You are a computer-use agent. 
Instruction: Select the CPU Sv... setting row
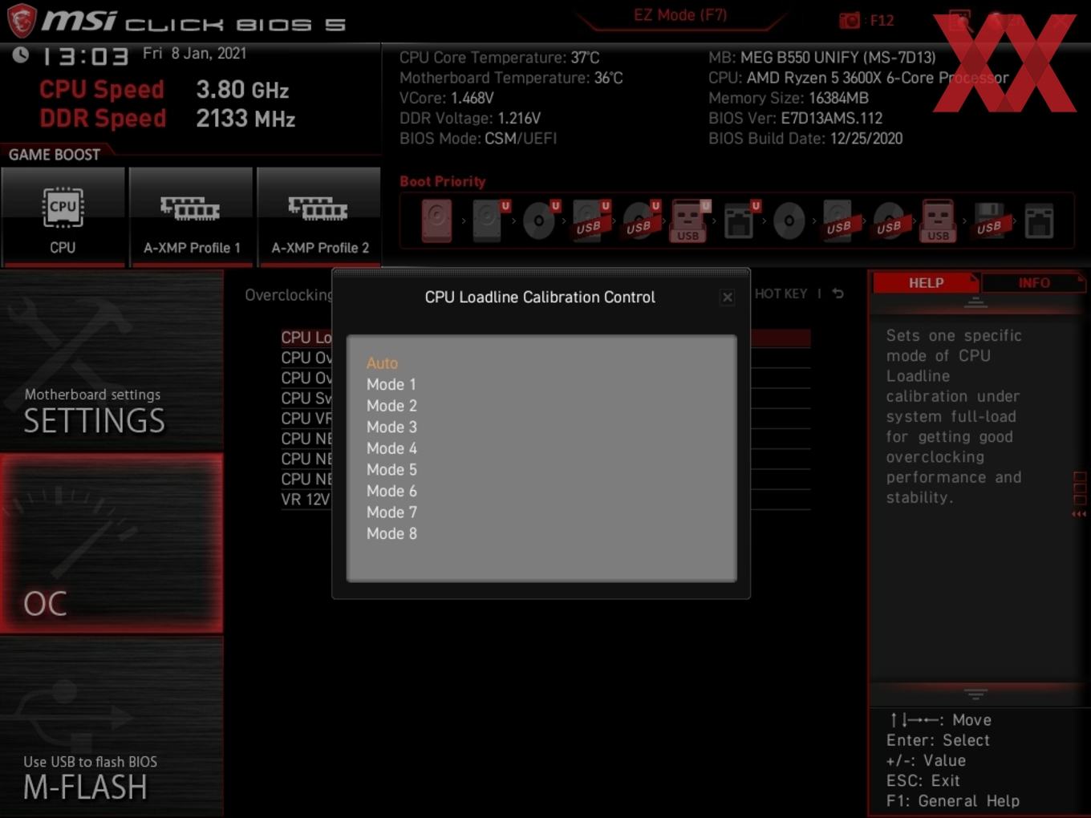[306, 398]
